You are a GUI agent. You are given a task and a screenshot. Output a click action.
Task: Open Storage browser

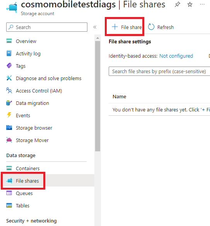click(34, 128)
